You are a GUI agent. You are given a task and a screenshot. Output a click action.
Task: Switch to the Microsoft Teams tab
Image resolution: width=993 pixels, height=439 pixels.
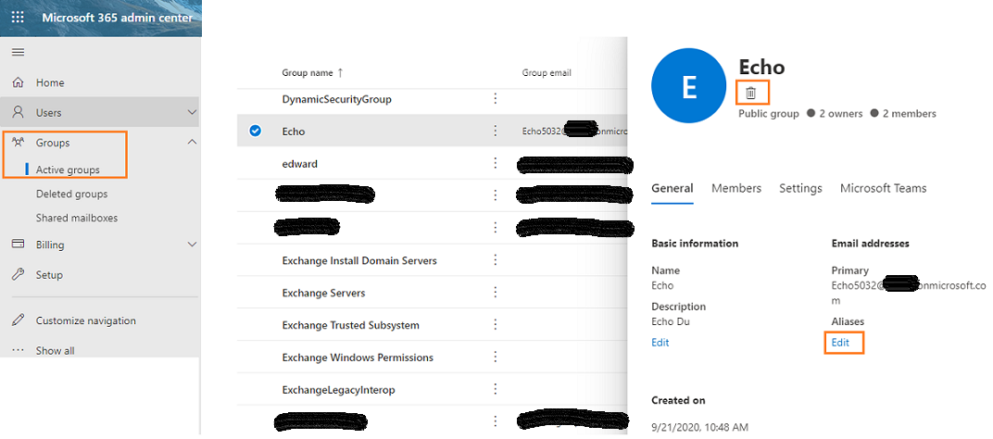click(883, 188)
